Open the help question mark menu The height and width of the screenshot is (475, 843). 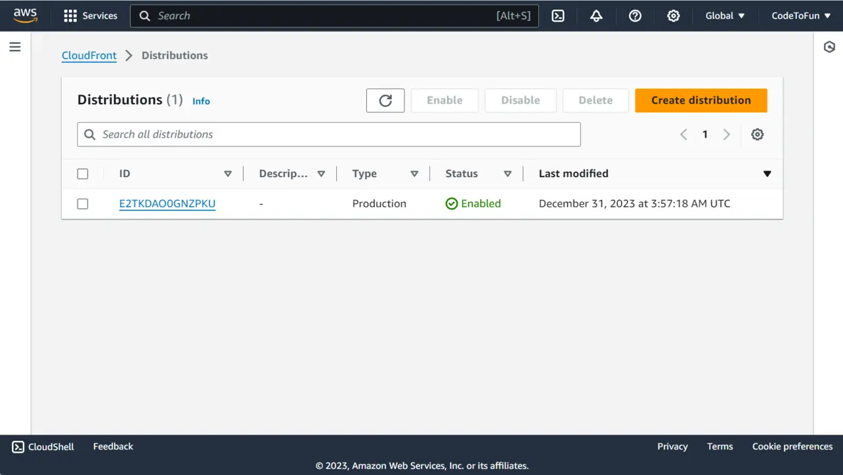point(635,16)
